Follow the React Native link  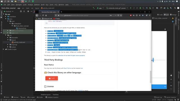(x=67, y=68)
